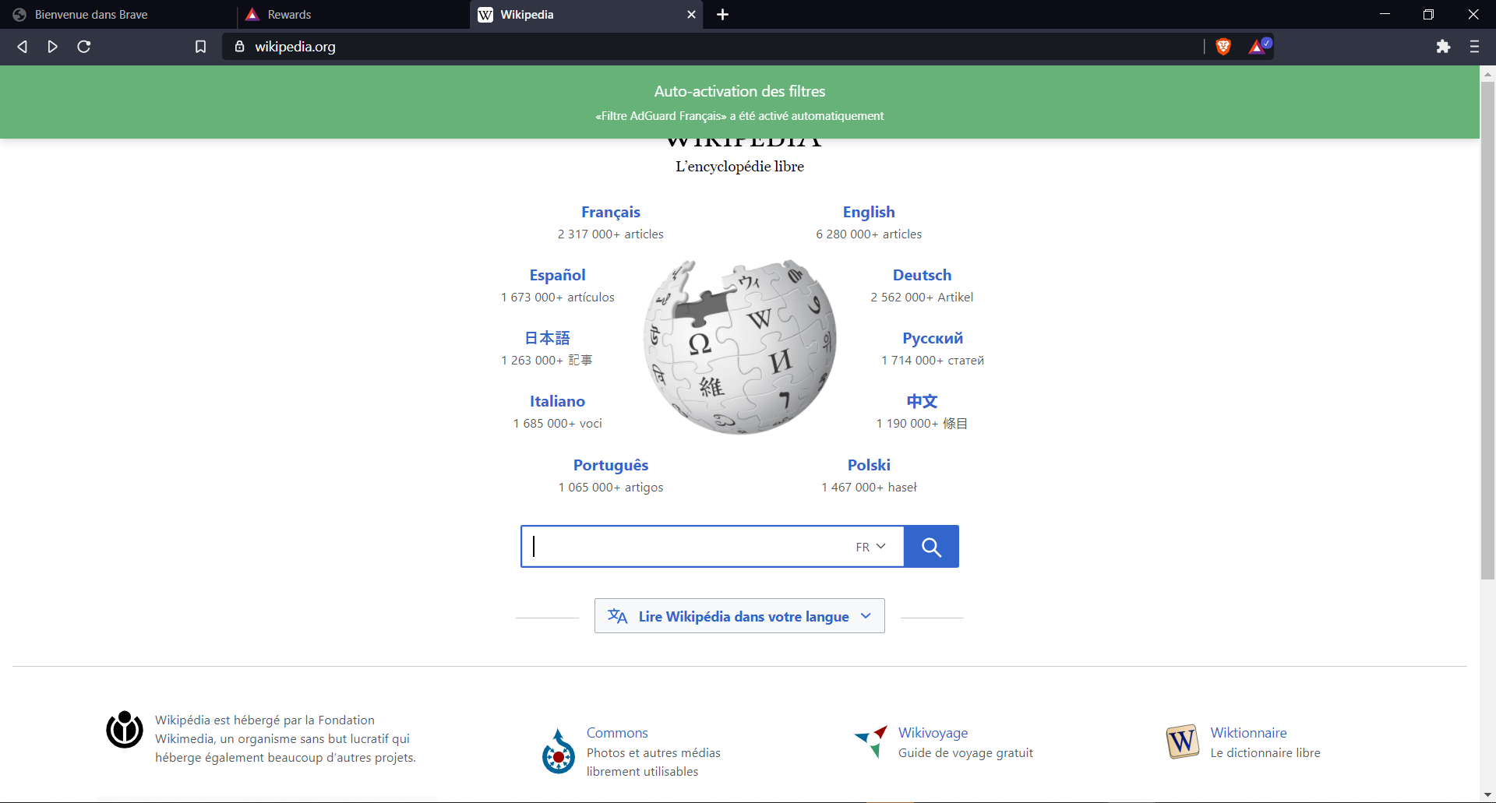Switch to the Bienvenue dans Brave tab
1496x803 pixels.
coord(118,15)
